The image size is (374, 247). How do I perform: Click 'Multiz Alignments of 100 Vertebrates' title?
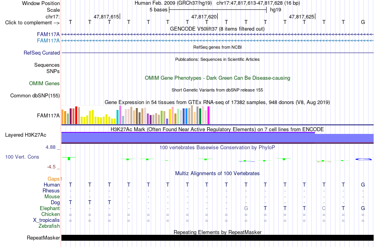click(x=217, y=174)
